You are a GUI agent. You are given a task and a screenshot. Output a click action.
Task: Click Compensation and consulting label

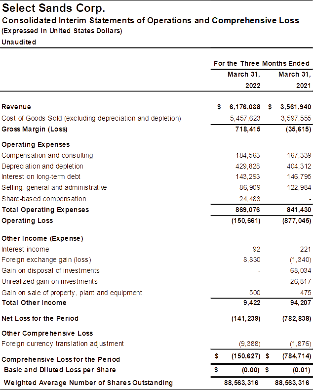(x=47, y=155)
